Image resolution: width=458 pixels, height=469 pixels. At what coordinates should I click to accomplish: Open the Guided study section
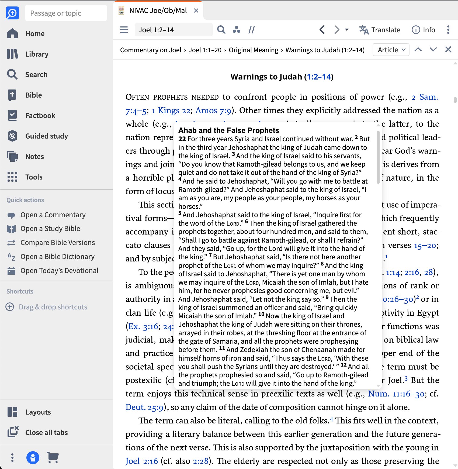(x=46, y=136)
